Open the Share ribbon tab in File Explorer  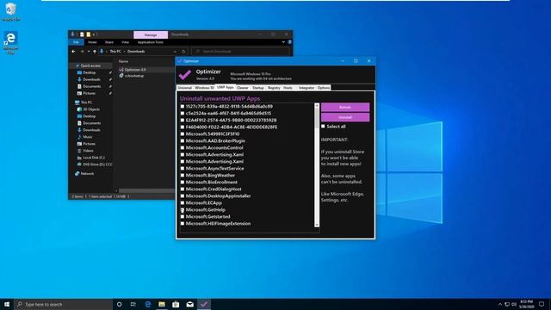[109, 42]
